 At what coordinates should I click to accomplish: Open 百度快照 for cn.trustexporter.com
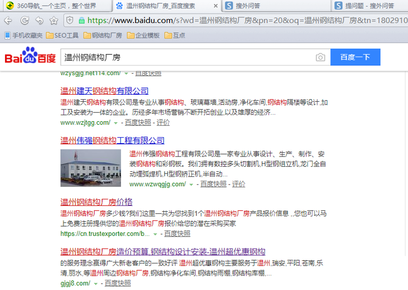177,233
